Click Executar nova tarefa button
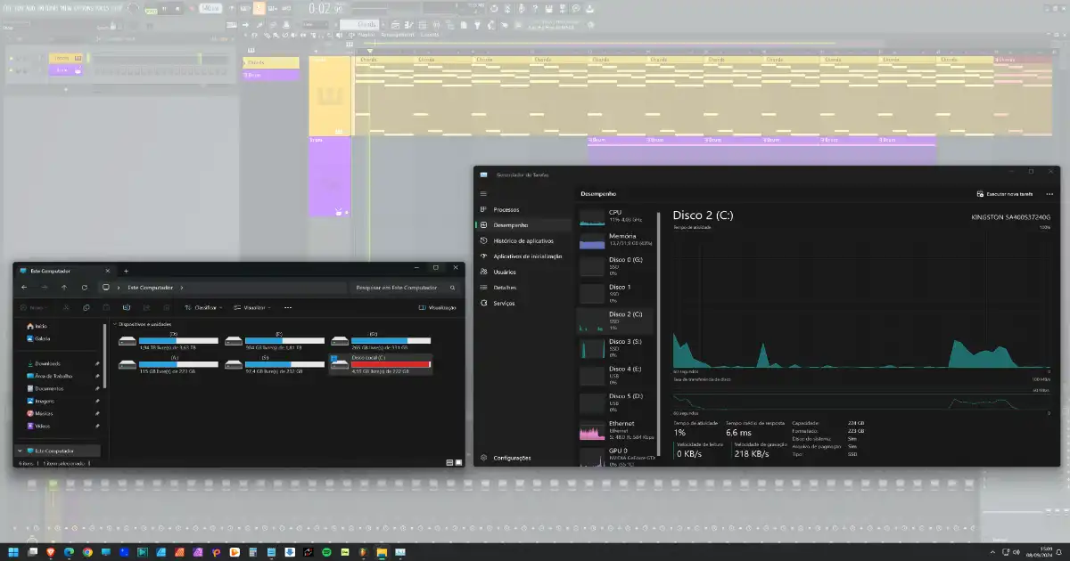The width and height of the screenshot is (1070, 561). (1004, 193)
